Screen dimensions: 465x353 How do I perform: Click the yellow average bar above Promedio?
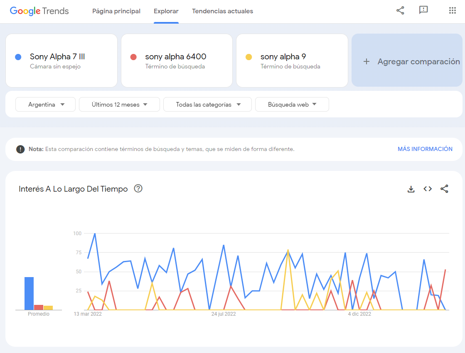click(48, 308)
